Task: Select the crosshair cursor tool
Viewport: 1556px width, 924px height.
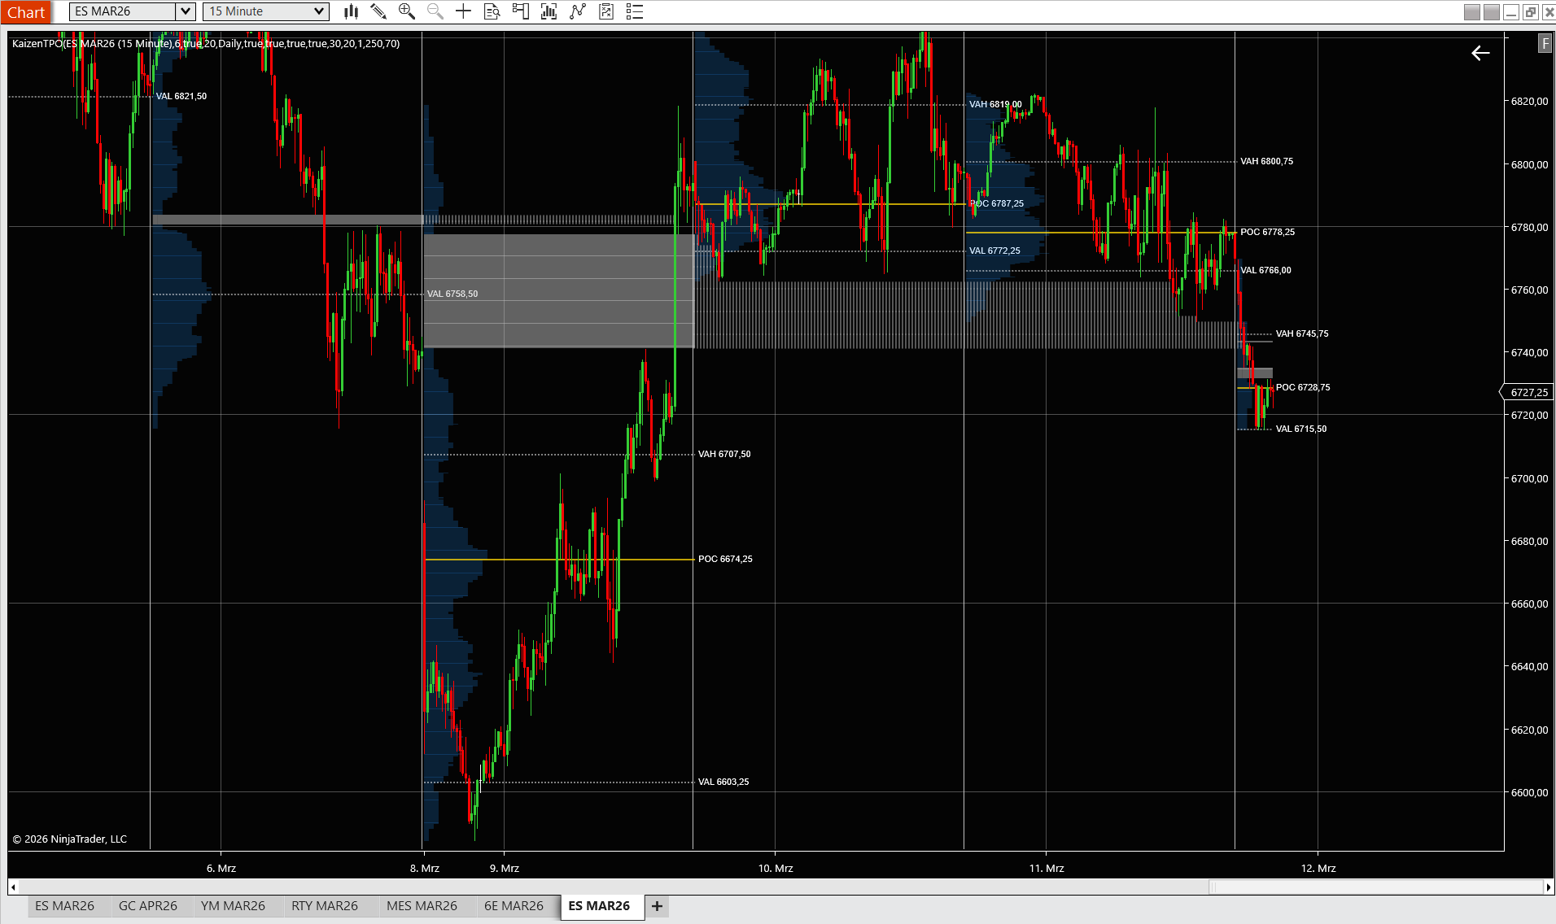Action: point(463,11)
